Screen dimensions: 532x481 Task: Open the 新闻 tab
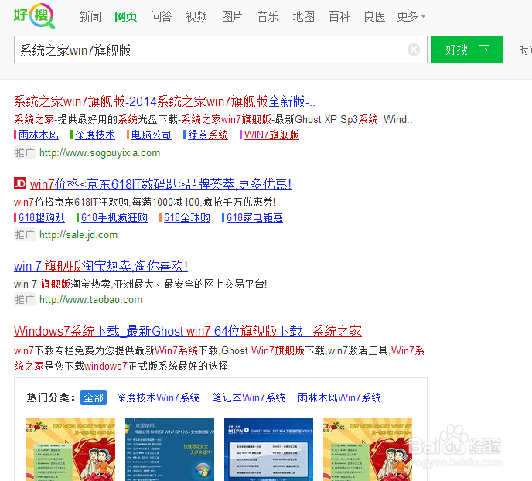click(x=90, y=16)
